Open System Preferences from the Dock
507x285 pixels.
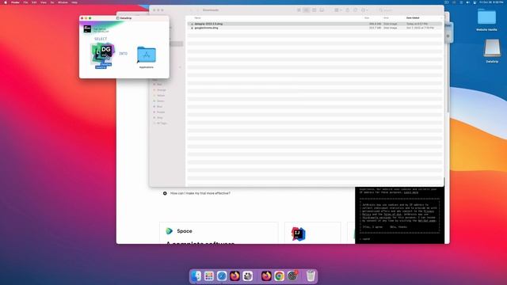click(x=292, y=276)
